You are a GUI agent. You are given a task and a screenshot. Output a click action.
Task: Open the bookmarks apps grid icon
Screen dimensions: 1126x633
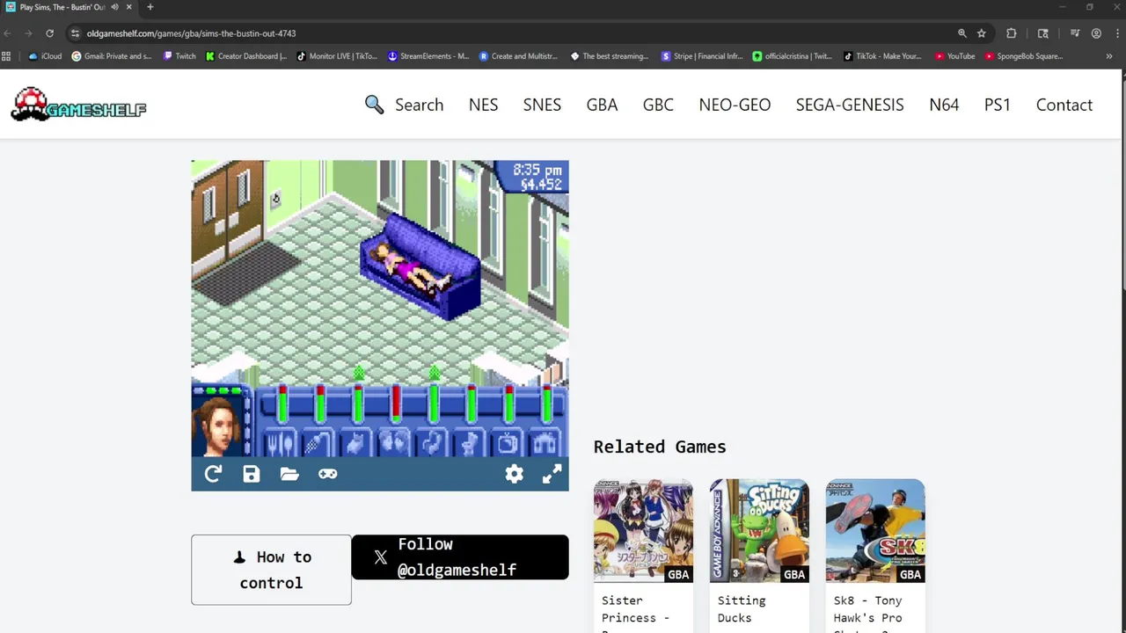coord(6,56)
